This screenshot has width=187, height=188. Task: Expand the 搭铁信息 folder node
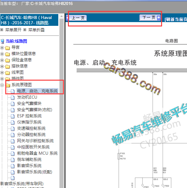point(2,66)
